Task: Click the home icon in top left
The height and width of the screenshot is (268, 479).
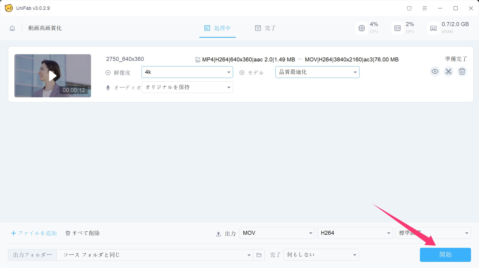Action: click(12, 28)
